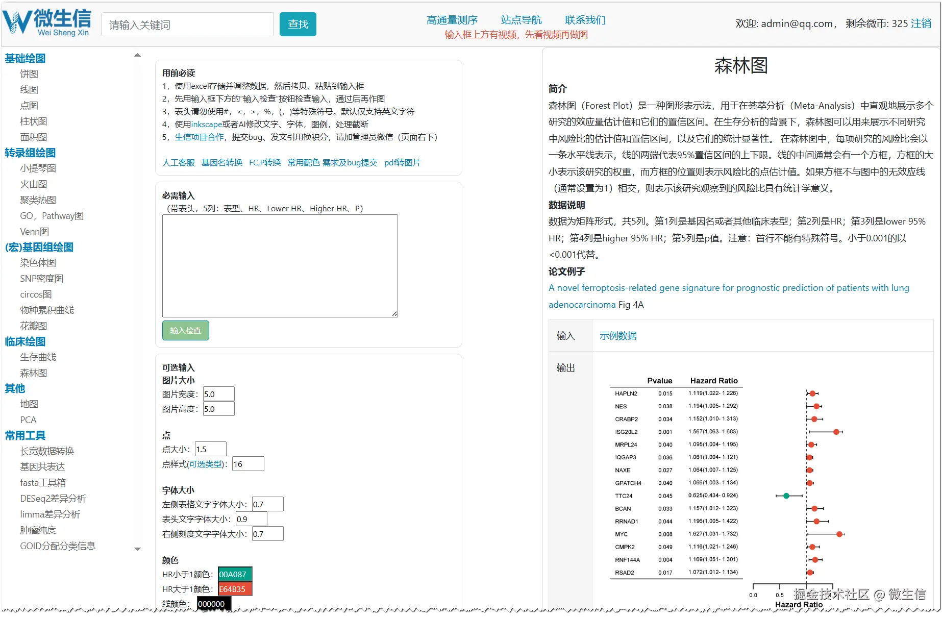
Task: Open 聚类热图 from the sidebar
Action: pyautogui.click(x=38, y=200)
